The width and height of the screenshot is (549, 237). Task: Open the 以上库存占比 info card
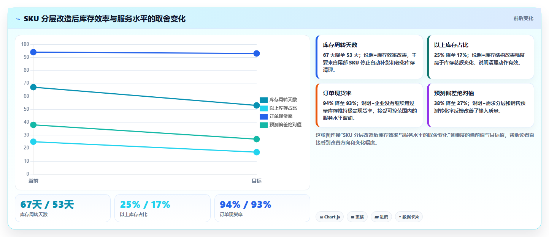(480, 57)
